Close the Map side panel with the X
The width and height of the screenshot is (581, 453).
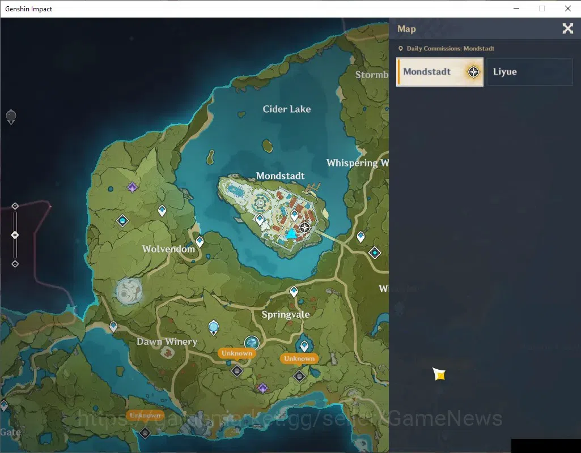567,28
